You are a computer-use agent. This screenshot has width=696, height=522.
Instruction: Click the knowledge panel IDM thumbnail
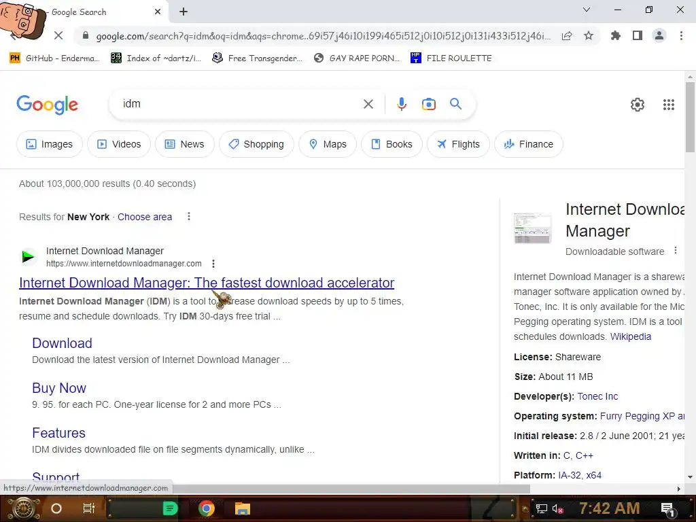click(x=532, y=228)
